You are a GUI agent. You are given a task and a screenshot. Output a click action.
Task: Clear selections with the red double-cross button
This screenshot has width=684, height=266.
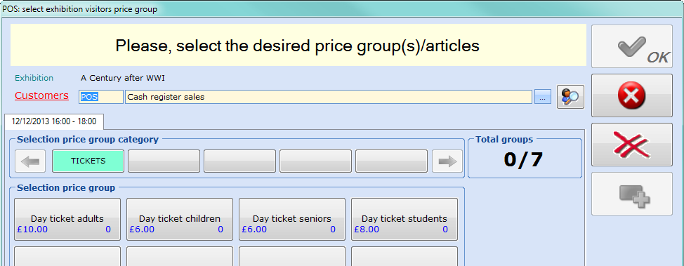coord(631,145)
